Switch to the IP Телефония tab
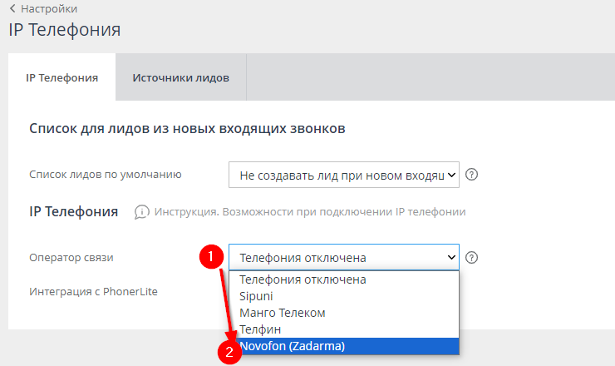This screenshot has height=366, width=615. [x=61, y=77]
